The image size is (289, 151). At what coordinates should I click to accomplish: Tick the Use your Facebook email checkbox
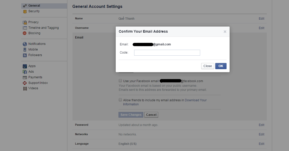[120, 81]
